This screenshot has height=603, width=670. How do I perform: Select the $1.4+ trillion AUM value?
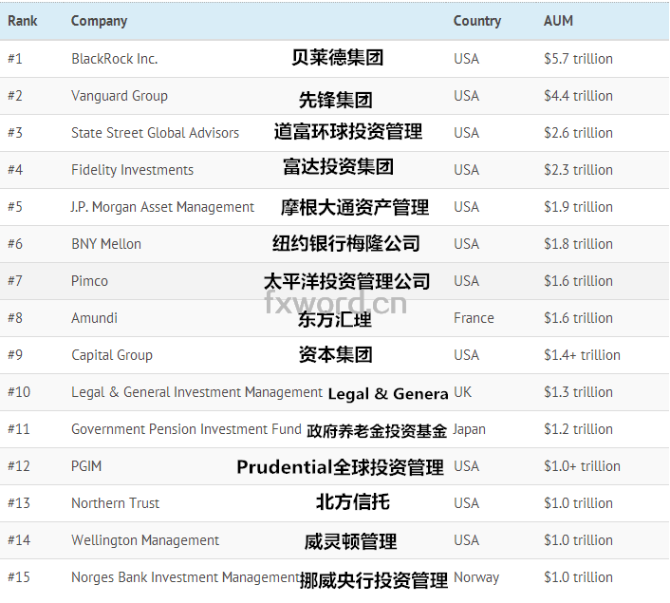click(582, 355)
